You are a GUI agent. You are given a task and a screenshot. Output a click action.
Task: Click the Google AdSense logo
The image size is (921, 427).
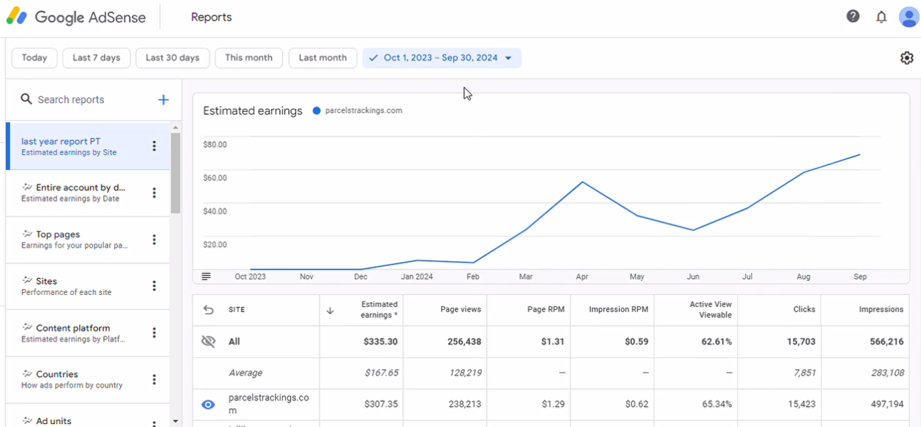(76, 17)
